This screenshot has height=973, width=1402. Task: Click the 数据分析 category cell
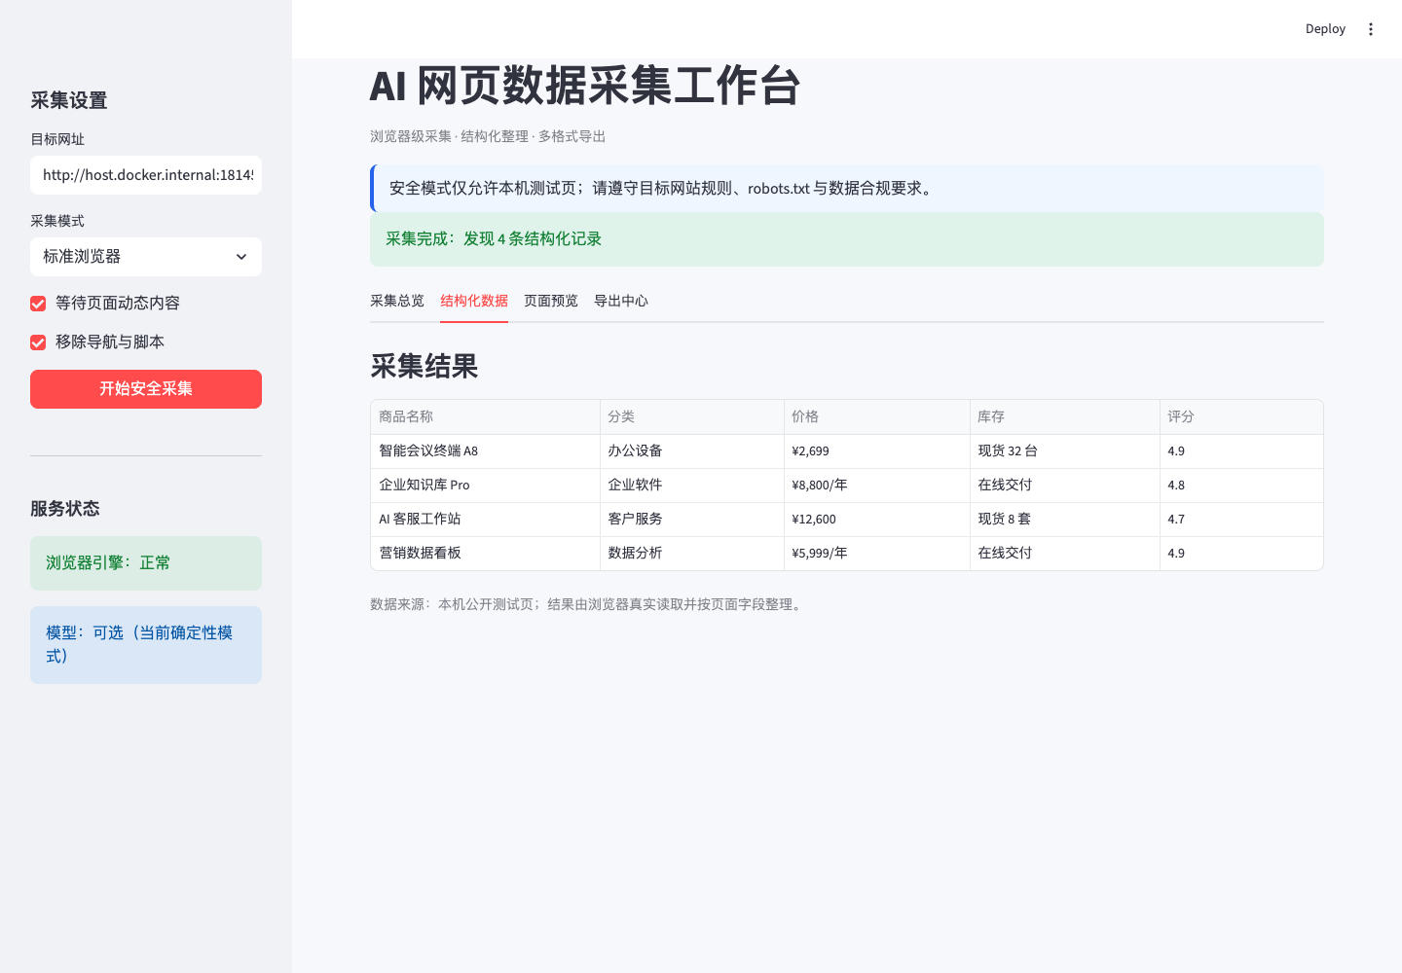tap(692, 554)
